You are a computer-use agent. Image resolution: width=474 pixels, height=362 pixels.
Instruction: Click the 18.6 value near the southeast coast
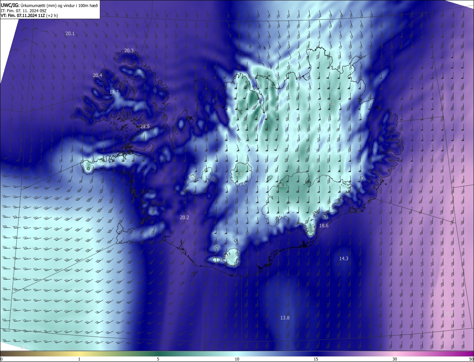(x=324, y=225)
